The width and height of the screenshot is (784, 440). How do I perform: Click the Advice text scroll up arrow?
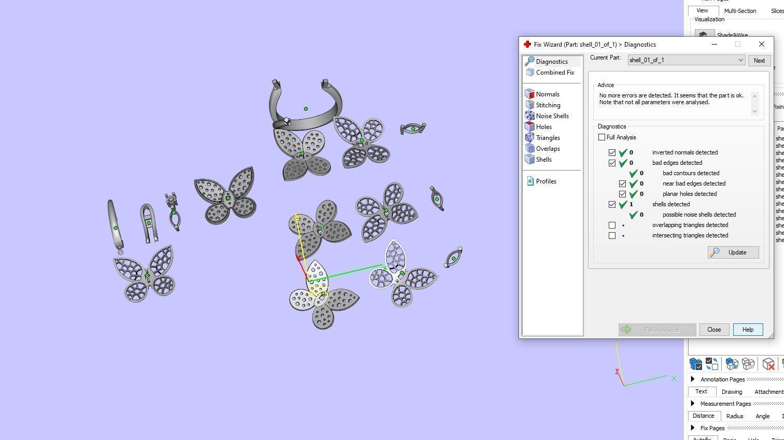(754, 96)
